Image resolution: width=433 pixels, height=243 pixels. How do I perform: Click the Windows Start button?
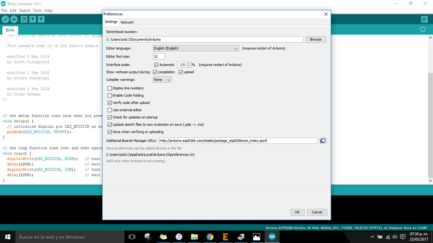[x=8, y=237]
